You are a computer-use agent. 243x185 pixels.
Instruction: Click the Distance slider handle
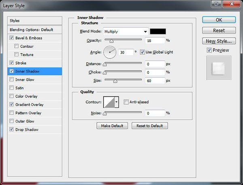(105, 64)
